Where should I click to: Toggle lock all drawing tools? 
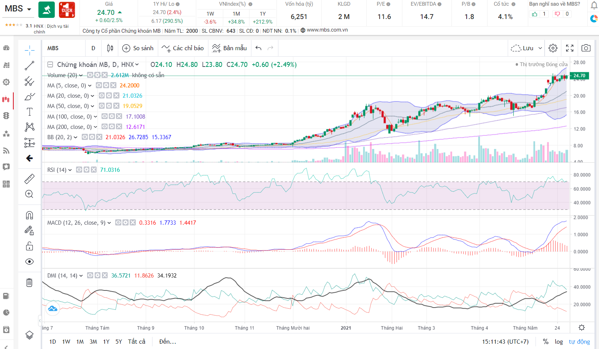[29, 246]
